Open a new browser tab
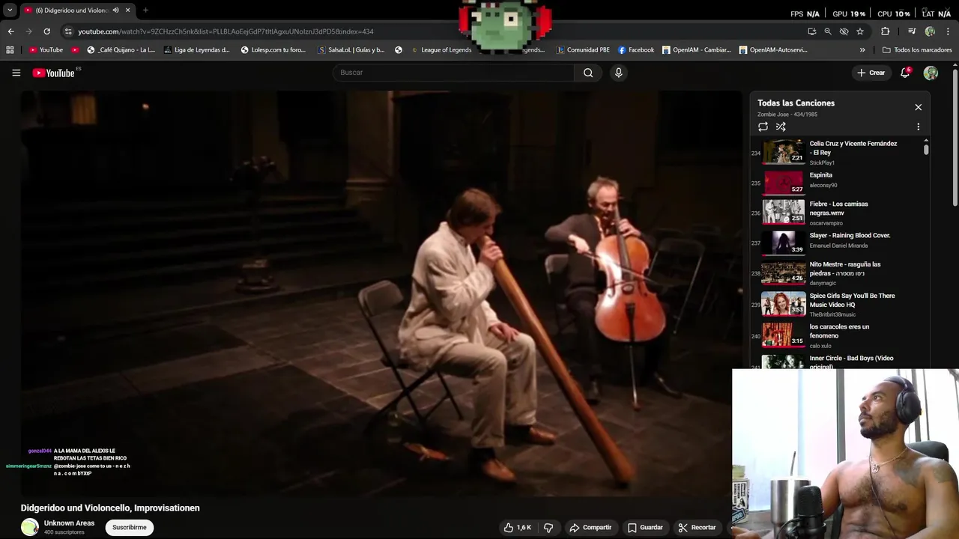The width and height of the screenshot is (959, 539). point(145,10)
